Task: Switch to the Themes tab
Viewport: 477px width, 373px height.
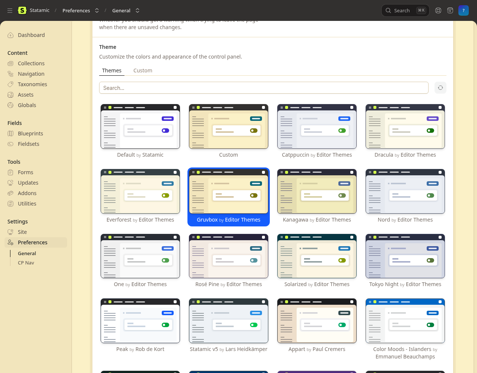Action: pos(112,70)
